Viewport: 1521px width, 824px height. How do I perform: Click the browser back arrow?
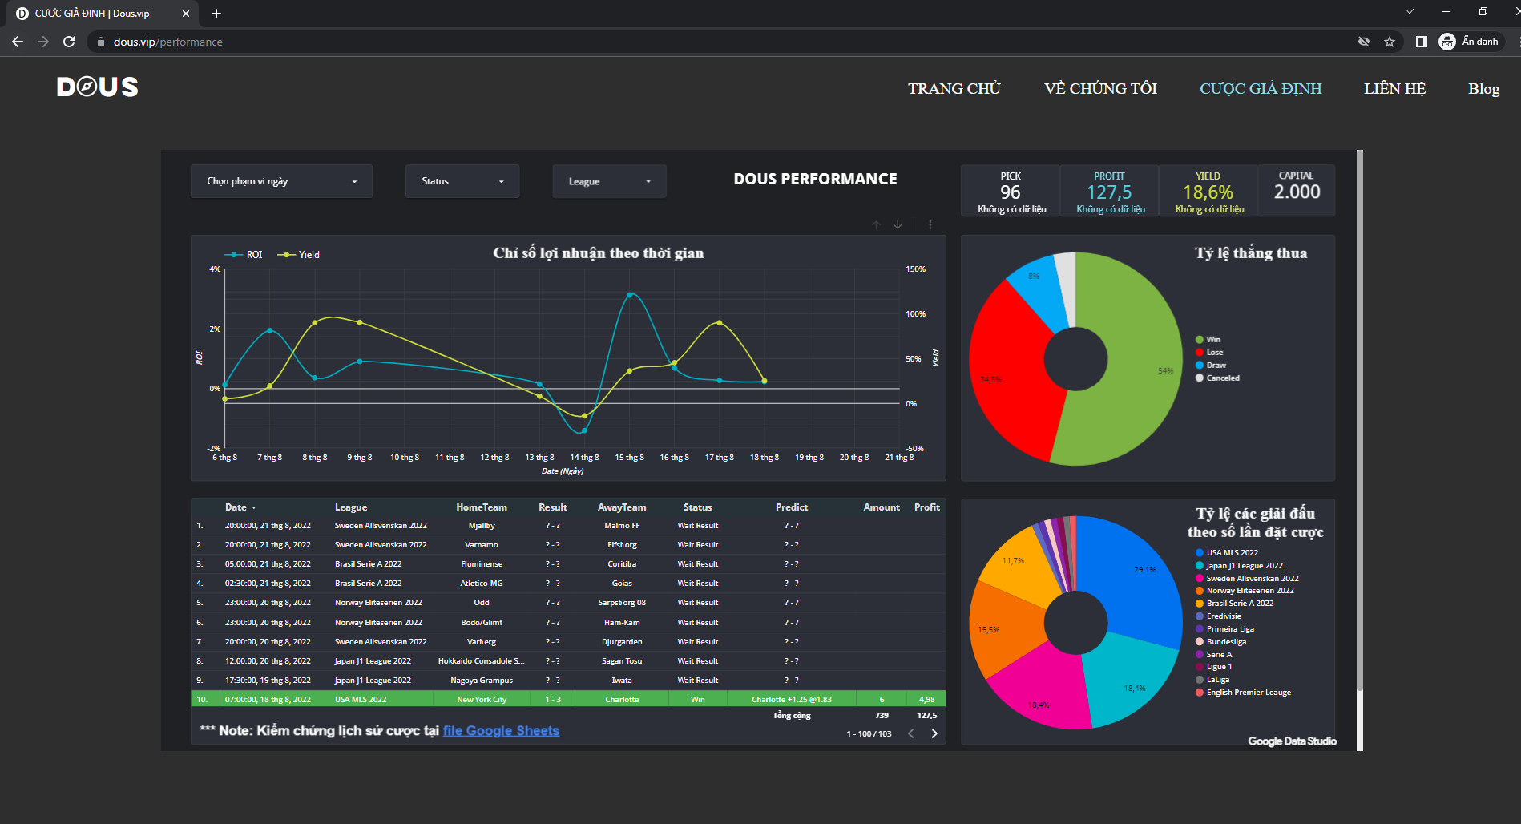tap(18, 42)
